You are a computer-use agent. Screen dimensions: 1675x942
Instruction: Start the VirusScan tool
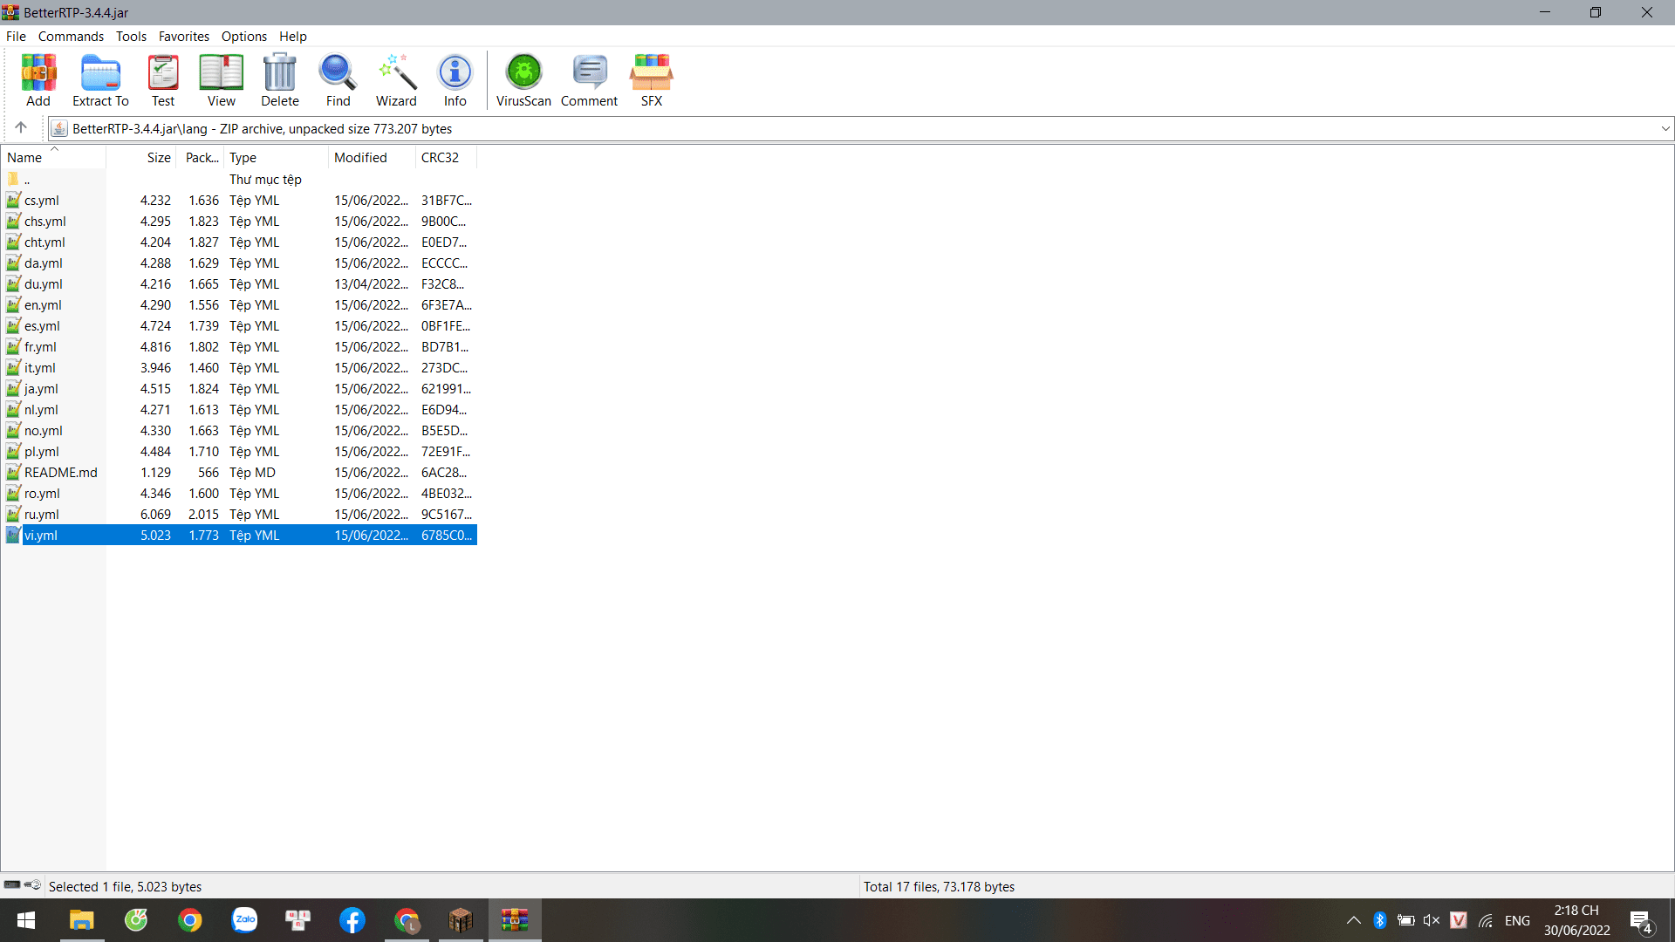(523, 79)
